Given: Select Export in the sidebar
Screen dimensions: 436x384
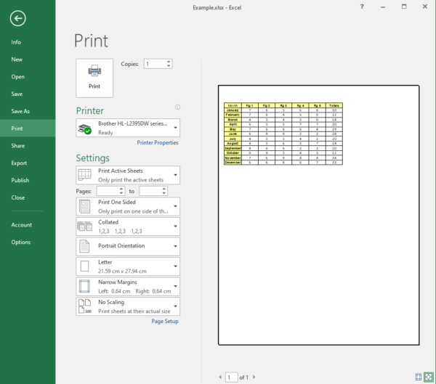Looking at the screenshot, I should tap(19, 163).
